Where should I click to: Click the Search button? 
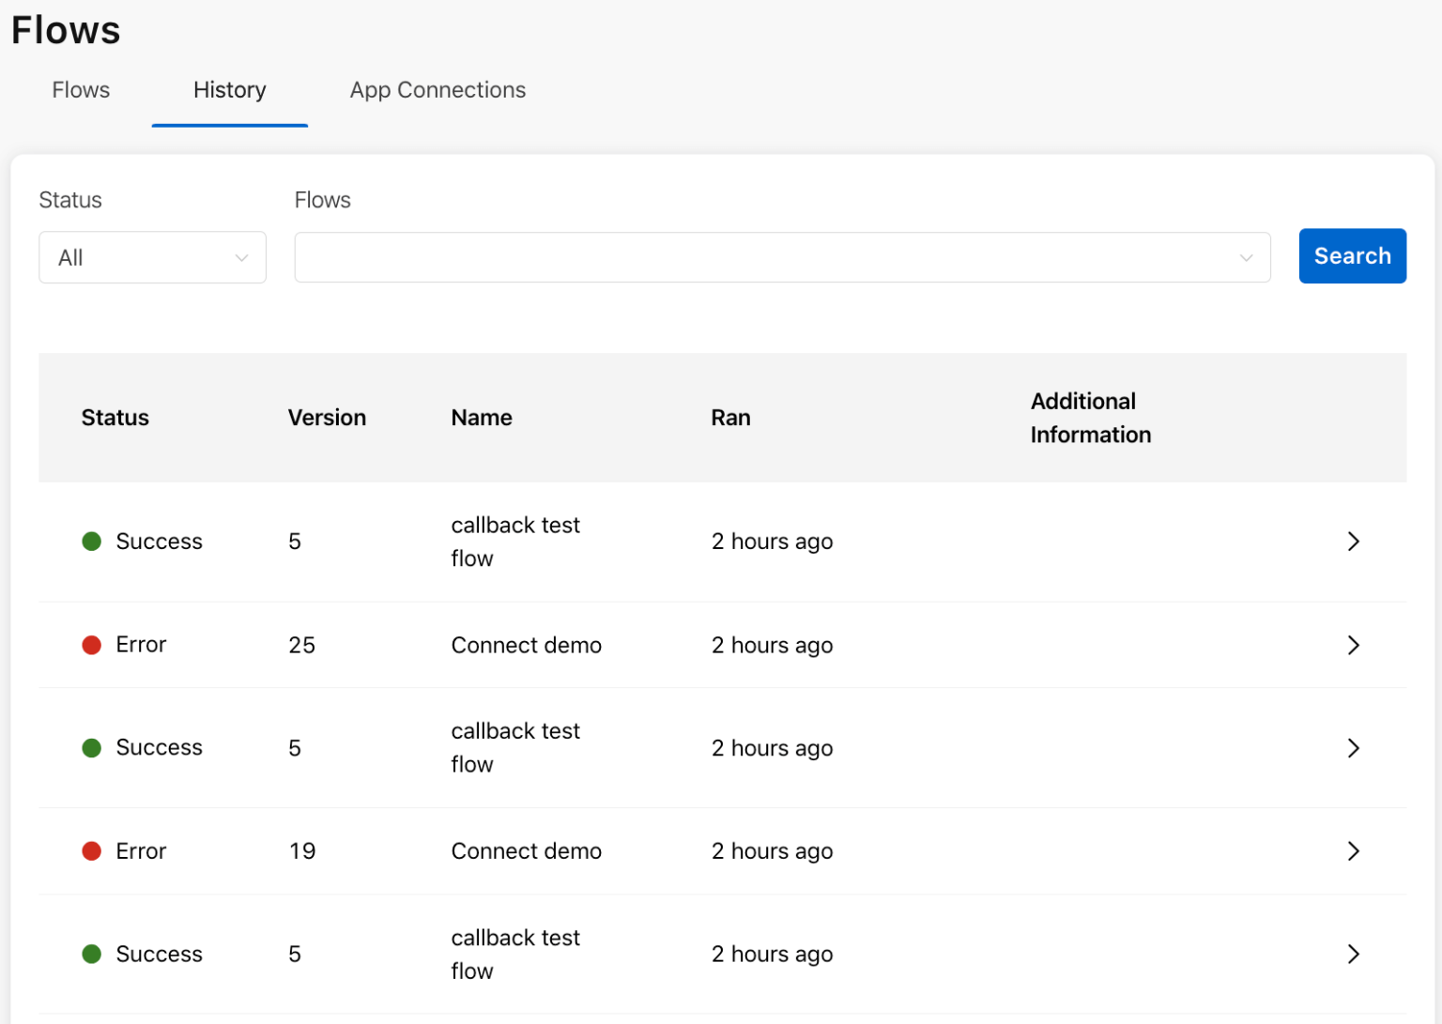tap(1352, 255)
